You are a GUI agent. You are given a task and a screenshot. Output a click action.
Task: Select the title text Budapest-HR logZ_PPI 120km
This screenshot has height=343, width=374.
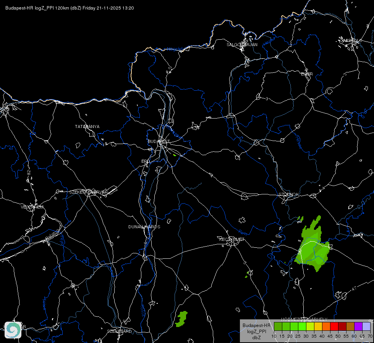(x=37, y=8)
